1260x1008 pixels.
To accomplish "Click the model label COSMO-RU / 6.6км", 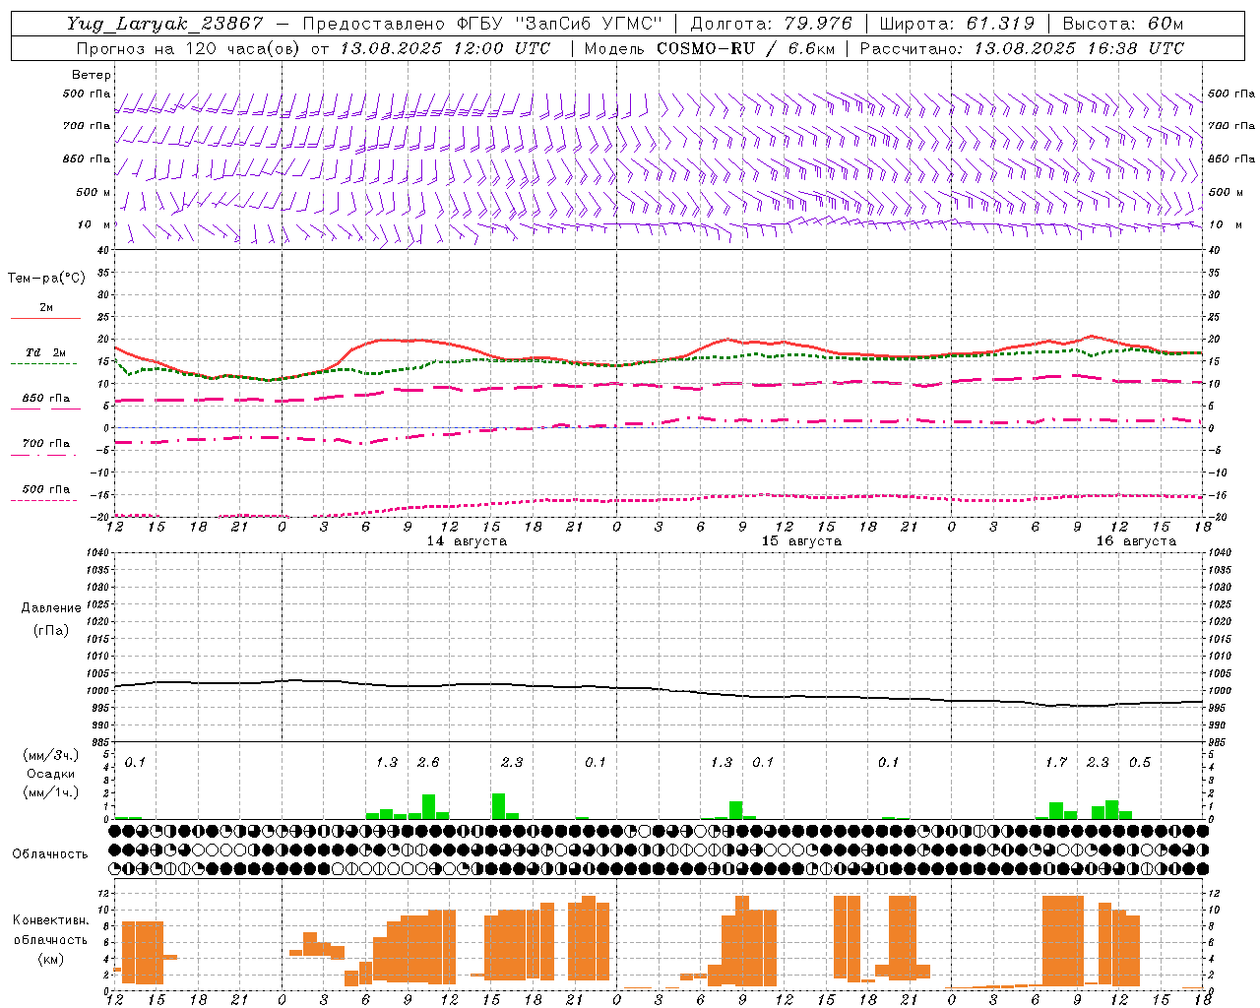I will click(x=746, y=48).
